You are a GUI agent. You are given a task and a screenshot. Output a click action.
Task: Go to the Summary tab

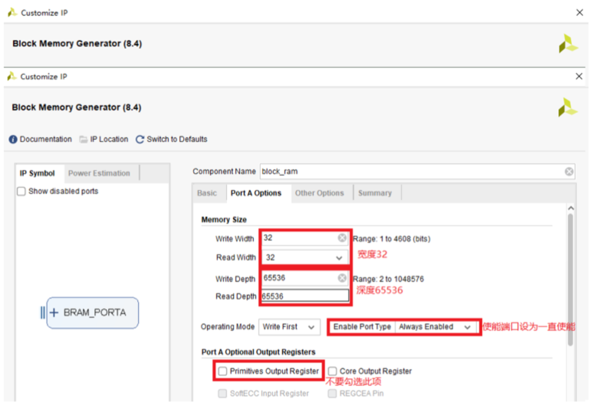(x=375, y=193)
